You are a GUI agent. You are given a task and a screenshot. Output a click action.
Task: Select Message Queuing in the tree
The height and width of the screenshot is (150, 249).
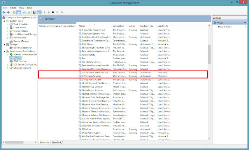[x=22, y=68]
